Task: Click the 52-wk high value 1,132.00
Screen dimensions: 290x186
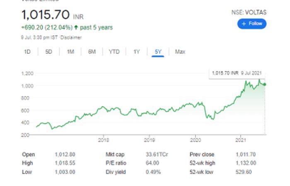Action: click(246, 163)
